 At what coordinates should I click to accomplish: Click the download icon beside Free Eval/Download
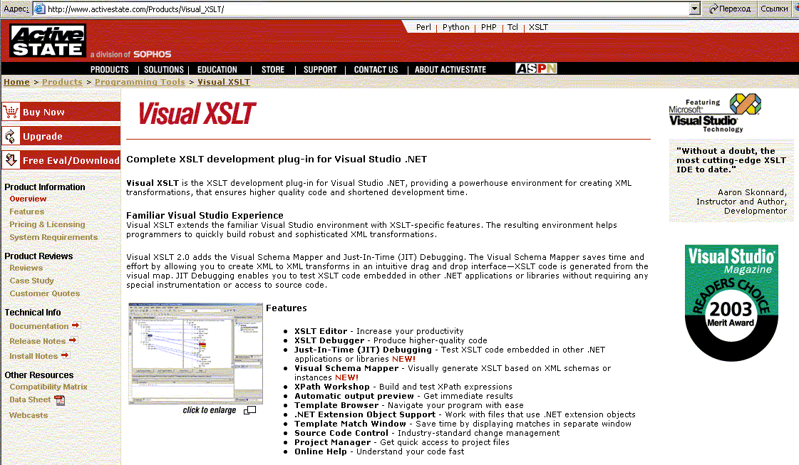pyautogui.click(x=11, y=160)
